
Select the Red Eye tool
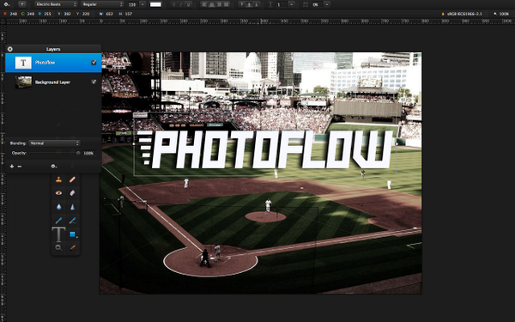(x=58, y=193)
